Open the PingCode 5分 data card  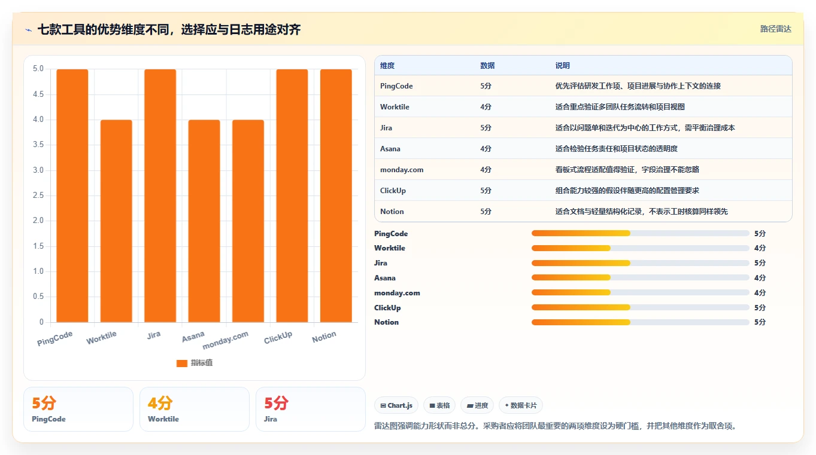click(x=78, y=409)
